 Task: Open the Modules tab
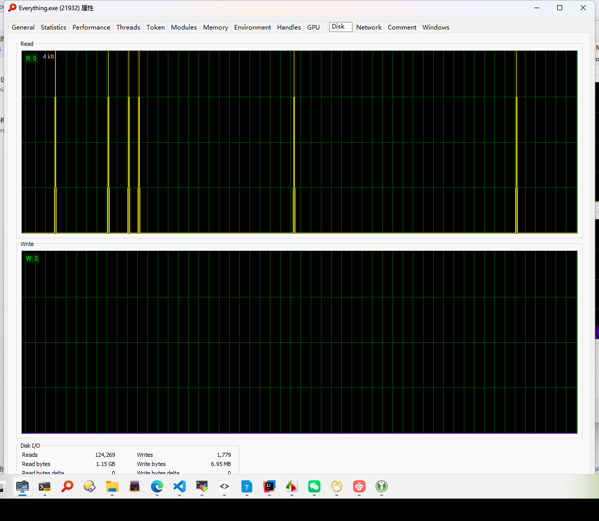tap(184, 28)
